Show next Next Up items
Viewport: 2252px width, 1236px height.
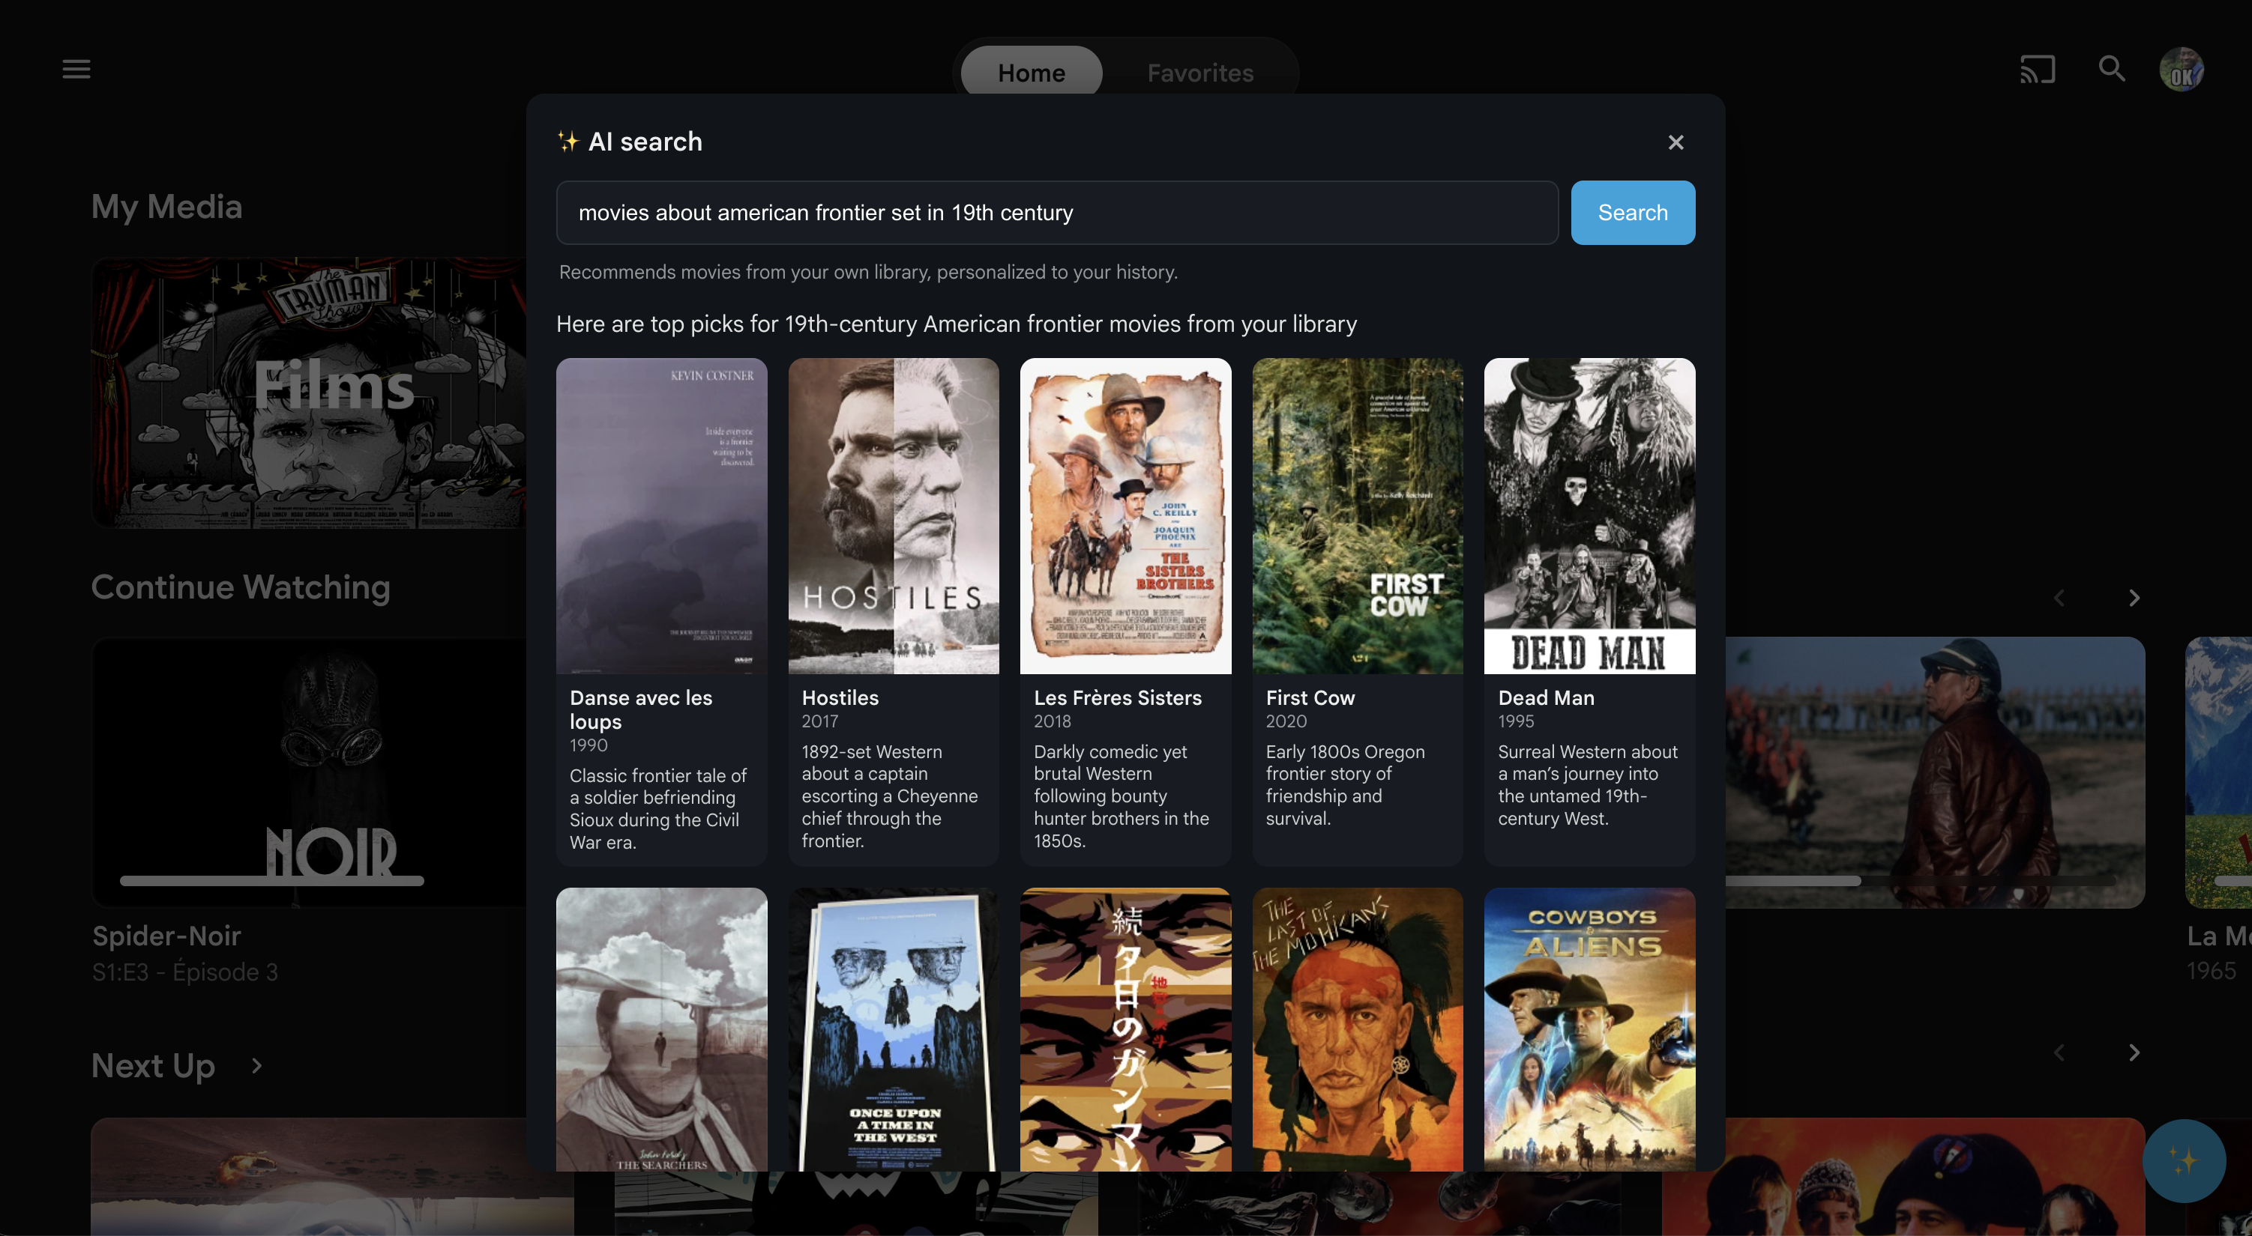coord(2134,1052)
